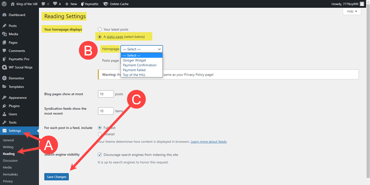Click the Users person icon
Viewport: 370px width, 185px height.
point(4,114)
